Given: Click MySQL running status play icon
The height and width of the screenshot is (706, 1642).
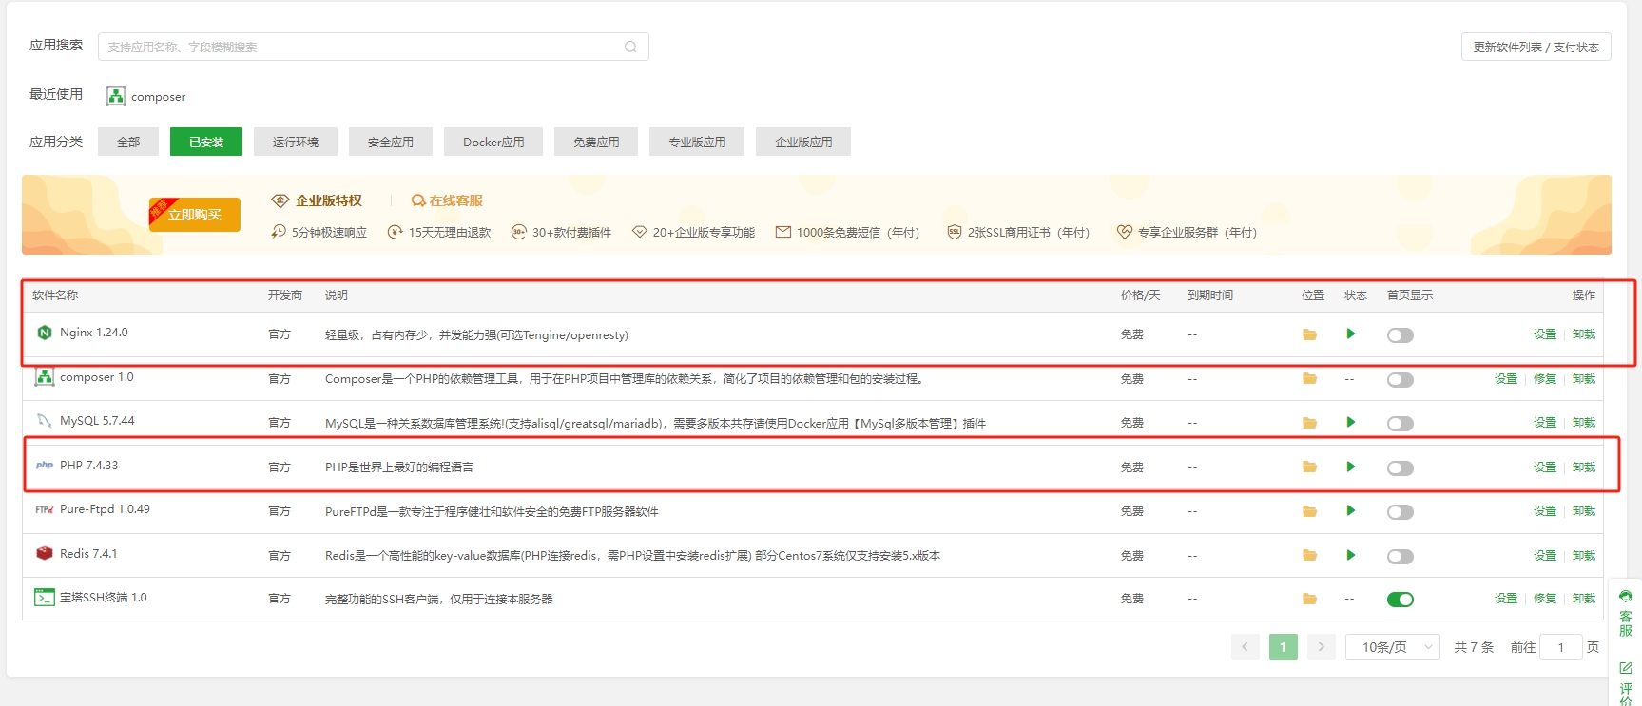Looking at the screenshot, I should pyautogui.click(x=1350, y=422).
